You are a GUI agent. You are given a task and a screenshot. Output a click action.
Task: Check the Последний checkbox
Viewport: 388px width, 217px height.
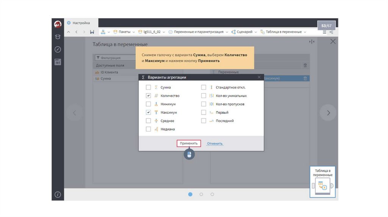click(x=203, y=121)
